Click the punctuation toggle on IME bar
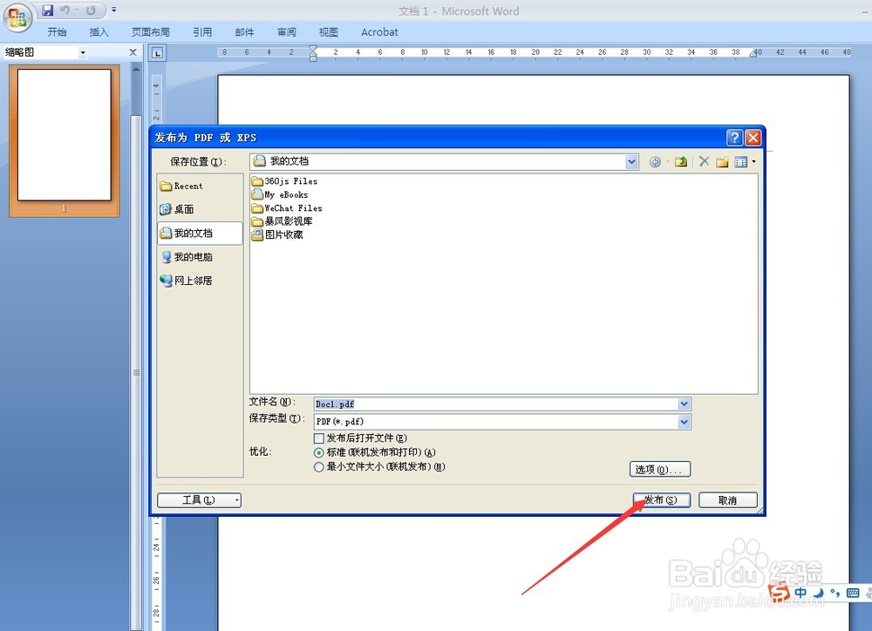Screen dimensions: 872x631 tap(835, 593)
